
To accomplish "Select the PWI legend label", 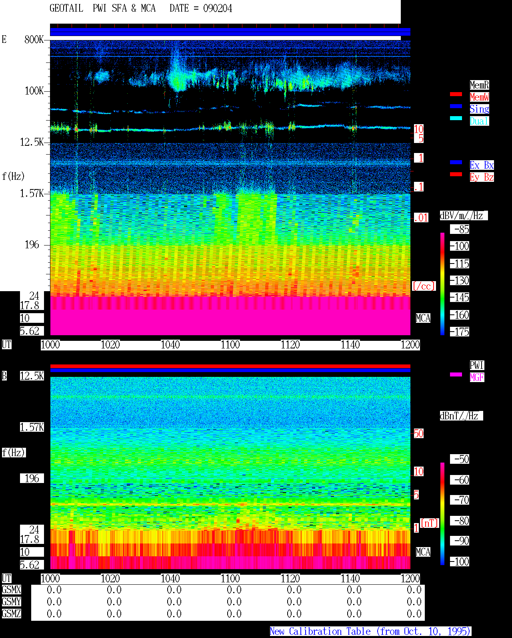I will pos(477,365).
